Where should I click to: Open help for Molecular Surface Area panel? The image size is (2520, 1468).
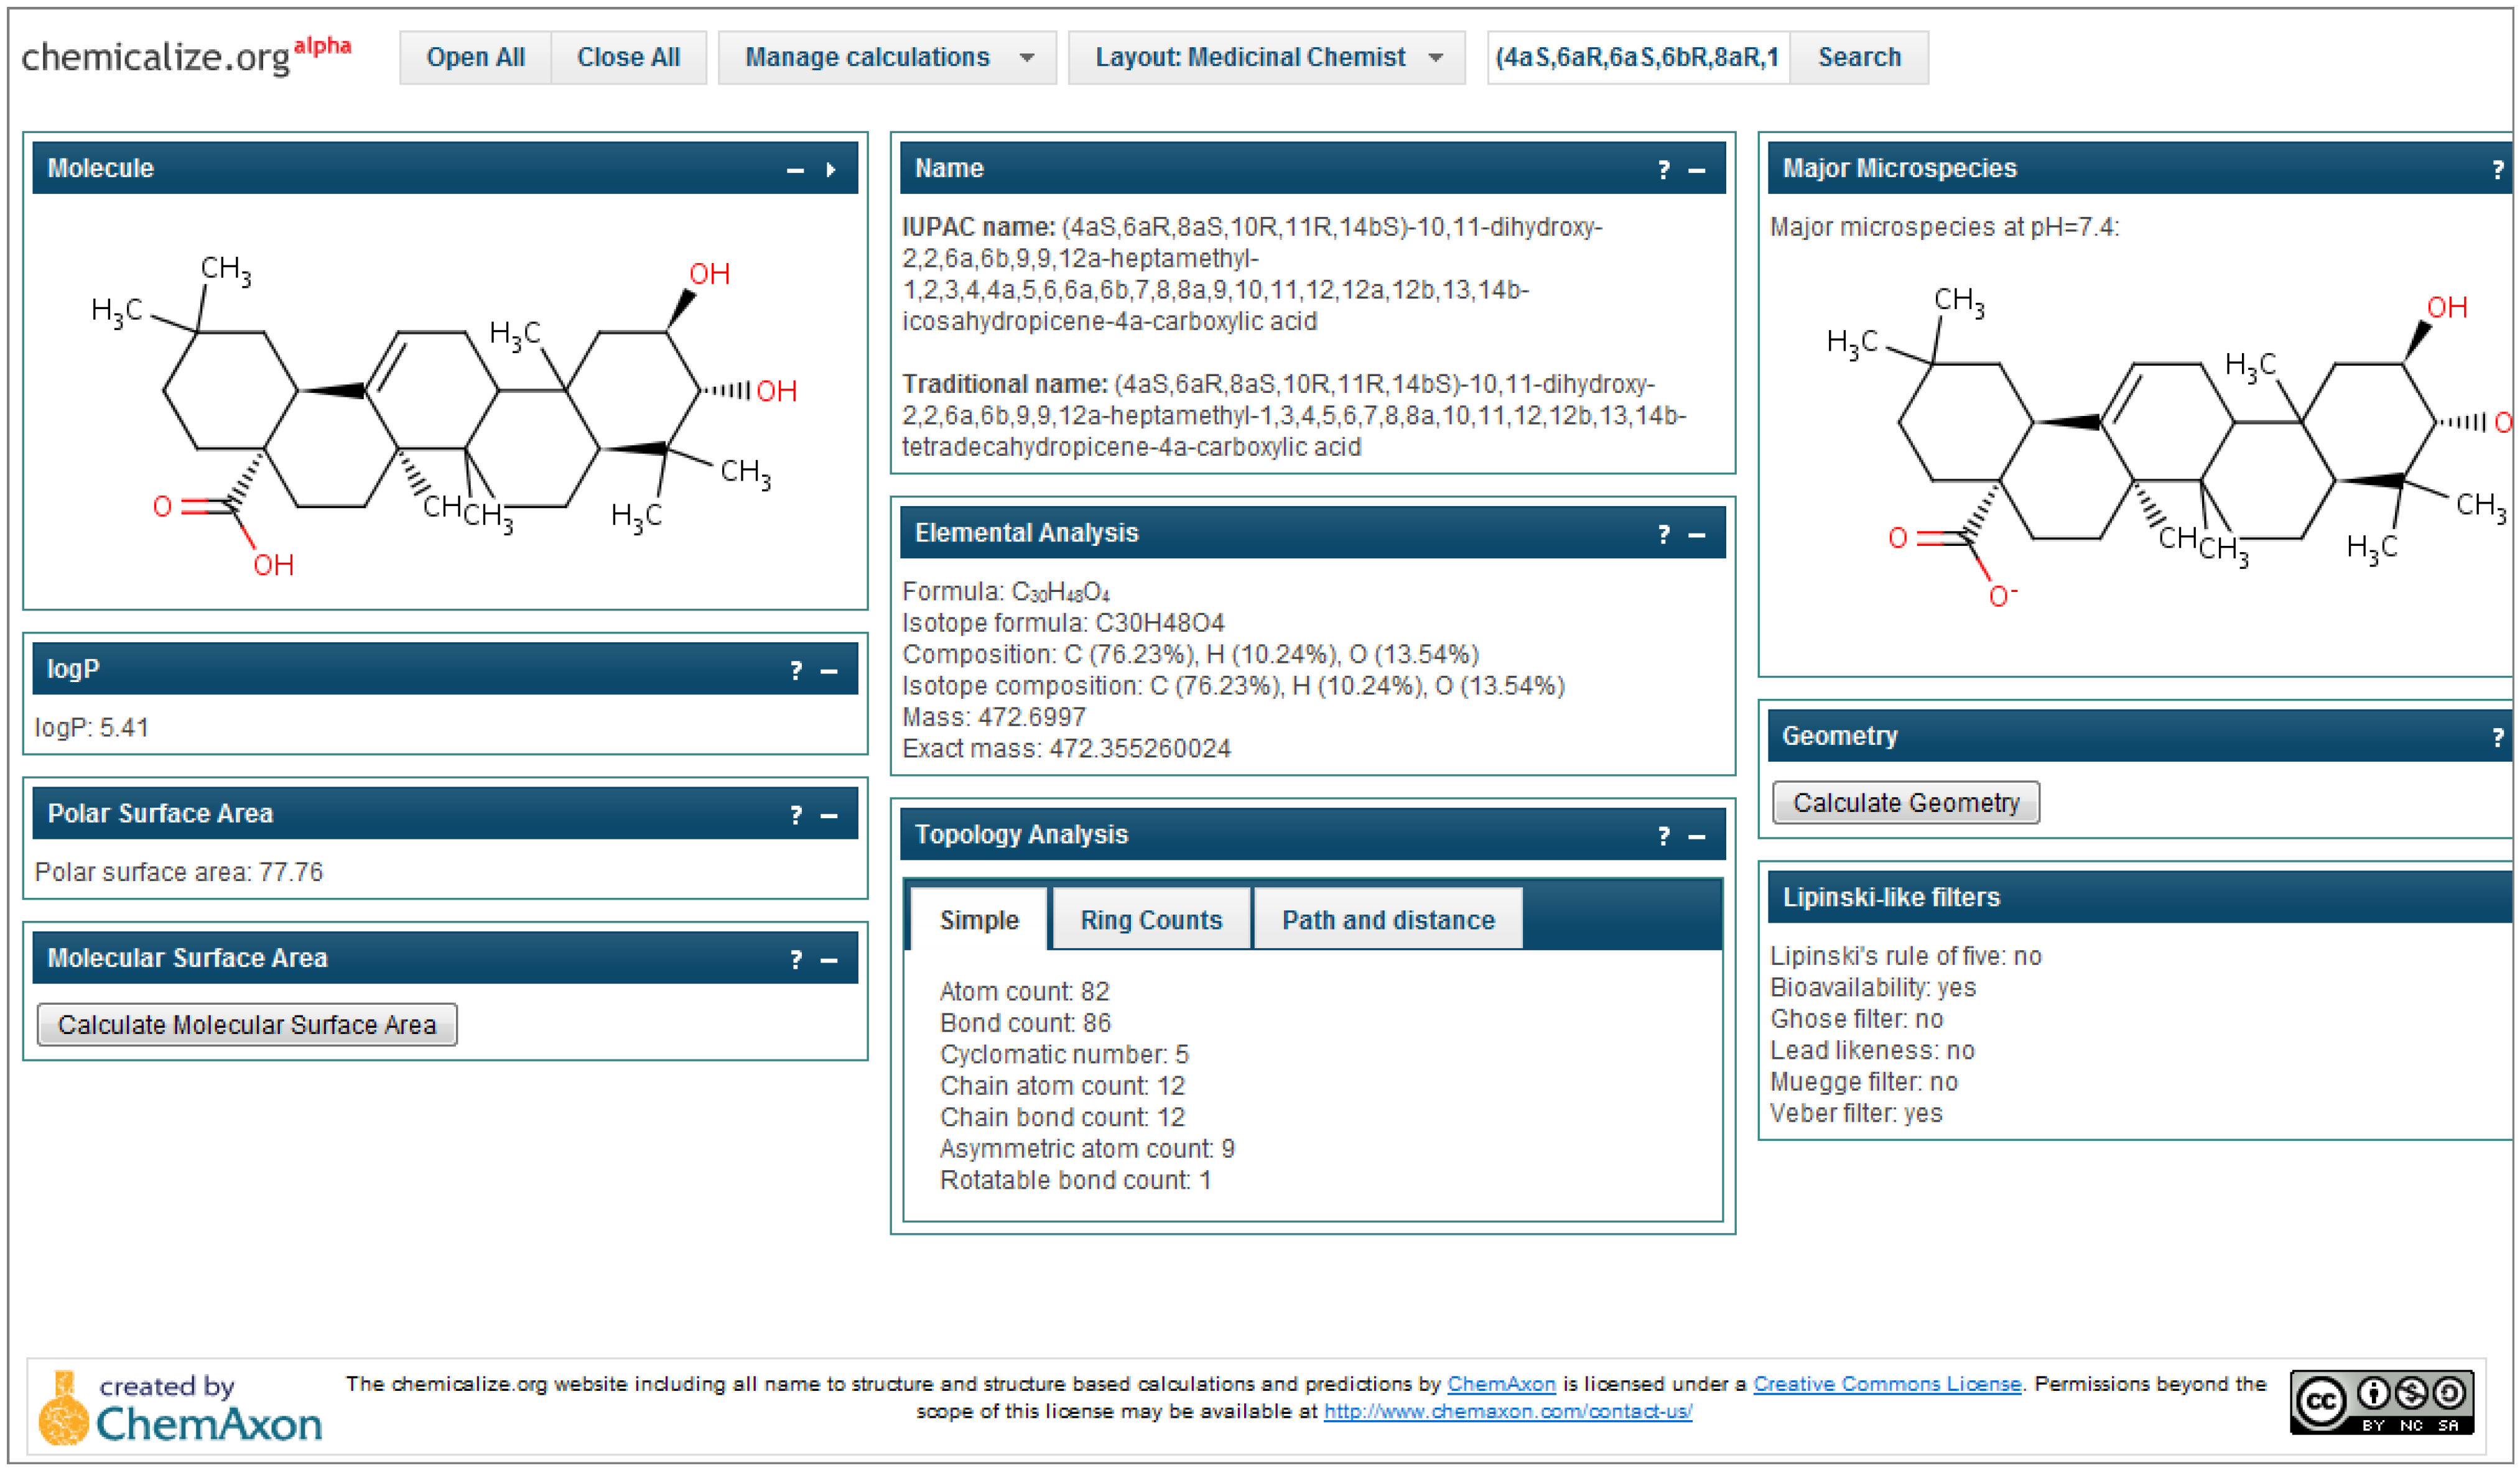tap(796, 961)
